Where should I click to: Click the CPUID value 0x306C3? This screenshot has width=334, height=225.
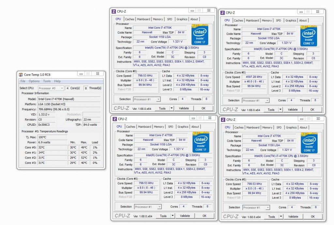(46, 125)
